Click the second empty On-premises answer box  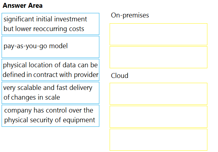(158, 57)
